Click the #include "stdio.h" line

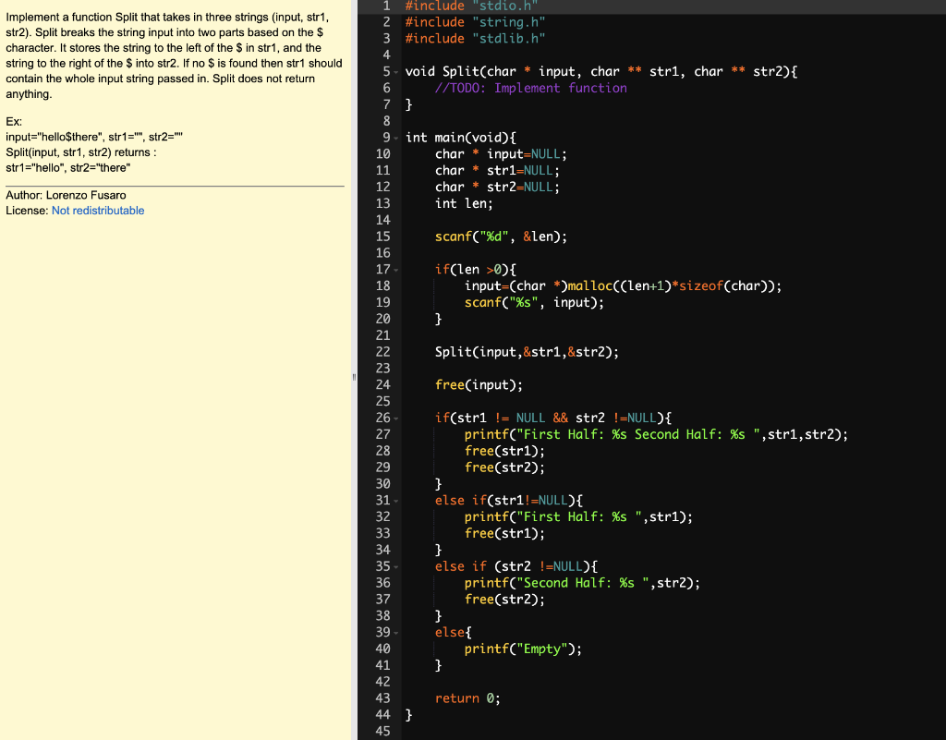coord(471,6)
